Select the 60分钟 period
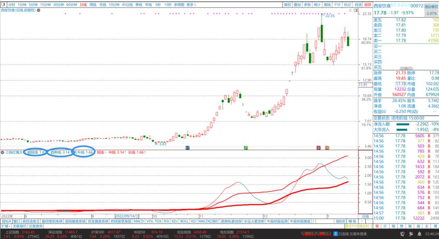The width and height of the screenshot is (439, 239). (x=71, y=5)
